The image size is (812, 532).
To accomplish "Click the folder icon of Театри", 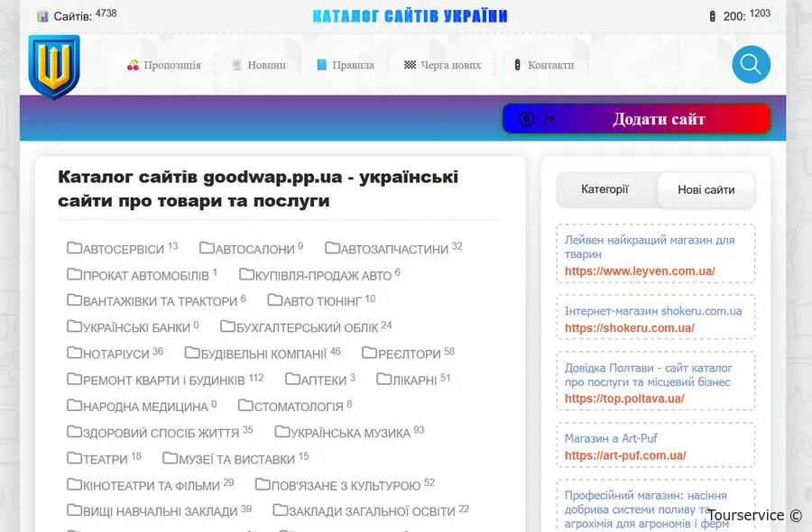I will (x=75, y=458).
